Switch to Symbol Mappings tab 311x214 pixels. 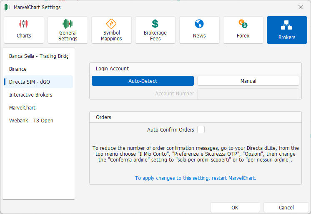pos(111,30)
